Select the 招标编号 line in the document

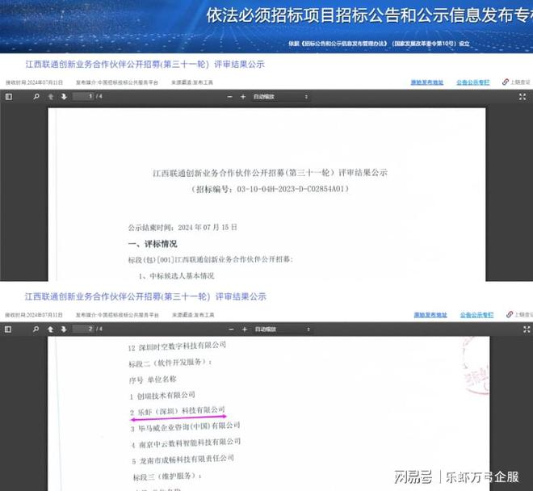[271, 189]
